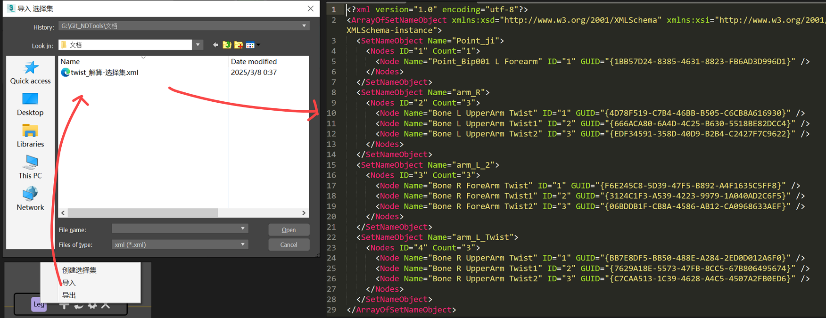Click line number 16 in editor gutter
Viewport: 826px width, 318px height.
point(331,176)
